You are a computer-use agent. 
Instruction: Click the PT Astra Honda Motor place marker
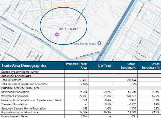pyautogui.click(x=99, y=43)
